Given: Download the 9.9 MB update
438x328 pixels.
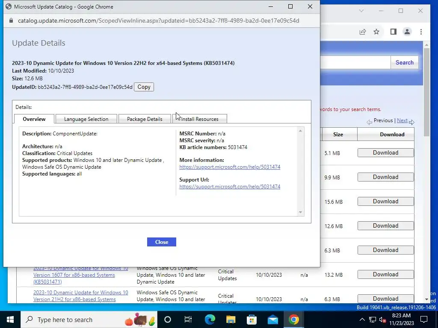Looking at the screenshot, I should pyautogui.click(x=385, y=177).
